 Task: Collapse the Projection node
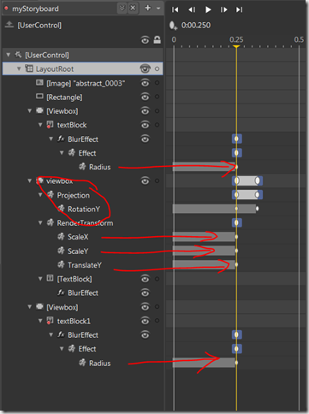pos(40,195)
